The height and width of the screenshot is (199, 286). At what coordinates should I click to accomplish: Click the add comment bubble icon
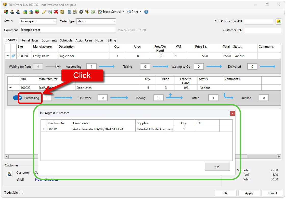[x=50, y=12]
